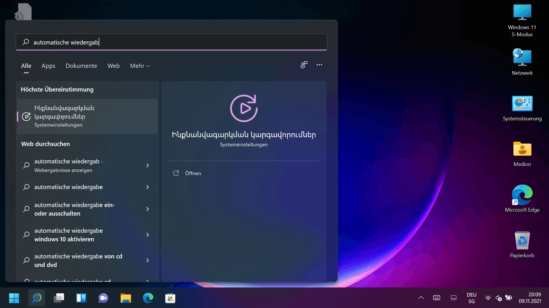Screen dimensions: 549x308
Task: Select the Papierkorb recycle bin icon
Action: (522, 245)
